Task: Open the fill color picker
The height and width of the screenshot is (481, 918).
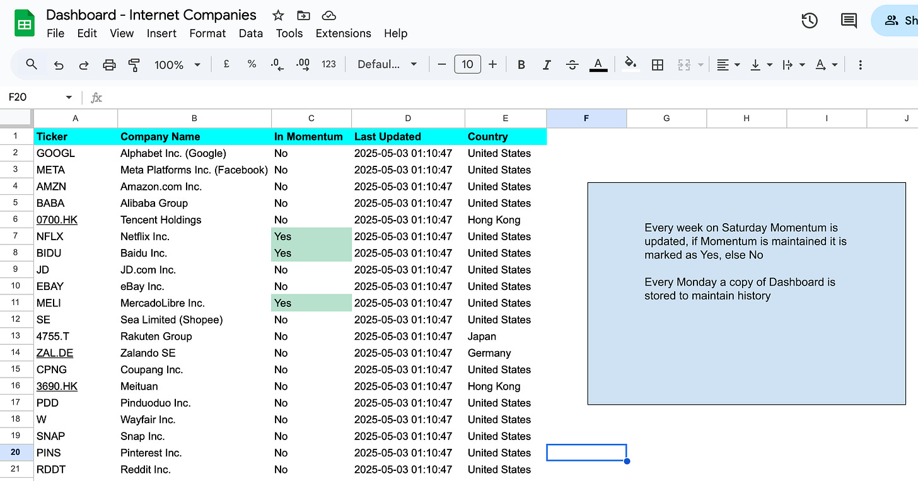Action: pyautogui.click(x=630, y=64)
